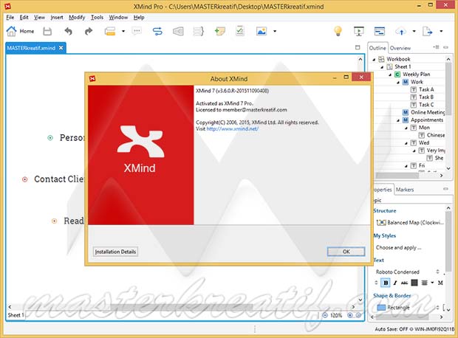
Task: Open the Modify menu
Action: (x=77, y=17)
